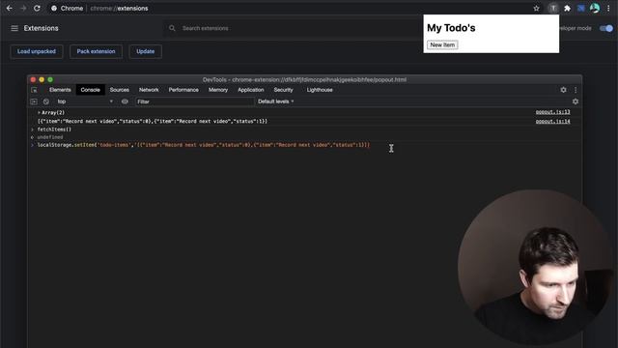Open the Network tab

click(149, 90)
